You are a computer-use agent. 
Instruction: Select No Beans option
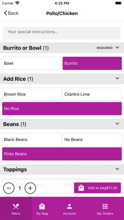tap(92, 140)
